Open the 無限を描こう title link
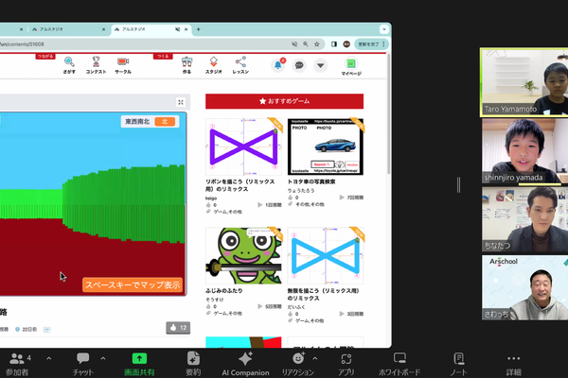This screenshot has width=568, height=378. [x=323, y=295]
